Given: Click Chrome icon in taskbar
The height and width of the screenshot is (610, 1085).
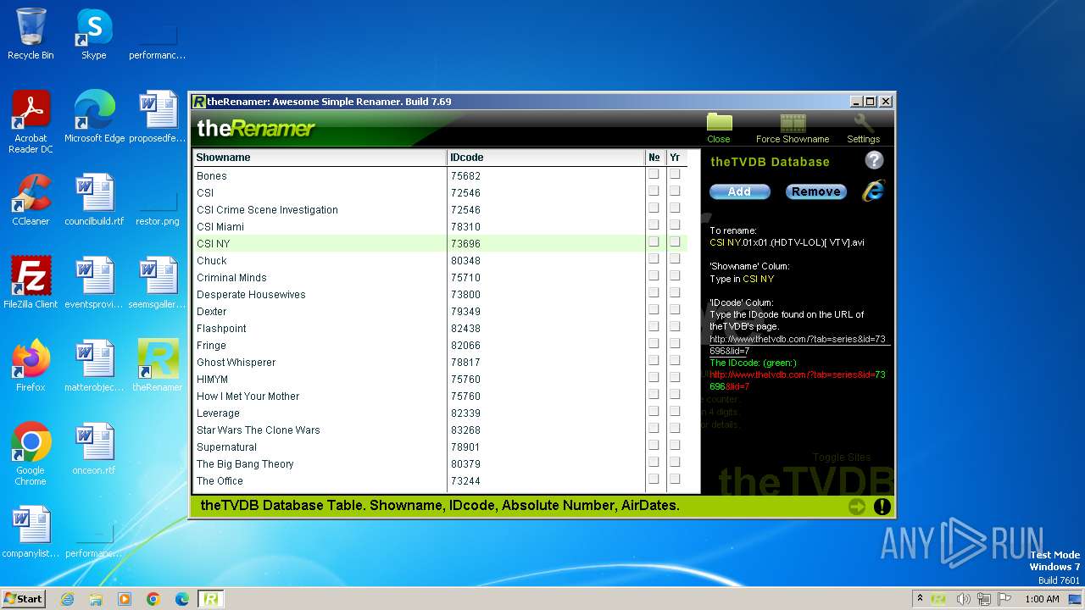Looking at the screenshot, I should point(153,599).
